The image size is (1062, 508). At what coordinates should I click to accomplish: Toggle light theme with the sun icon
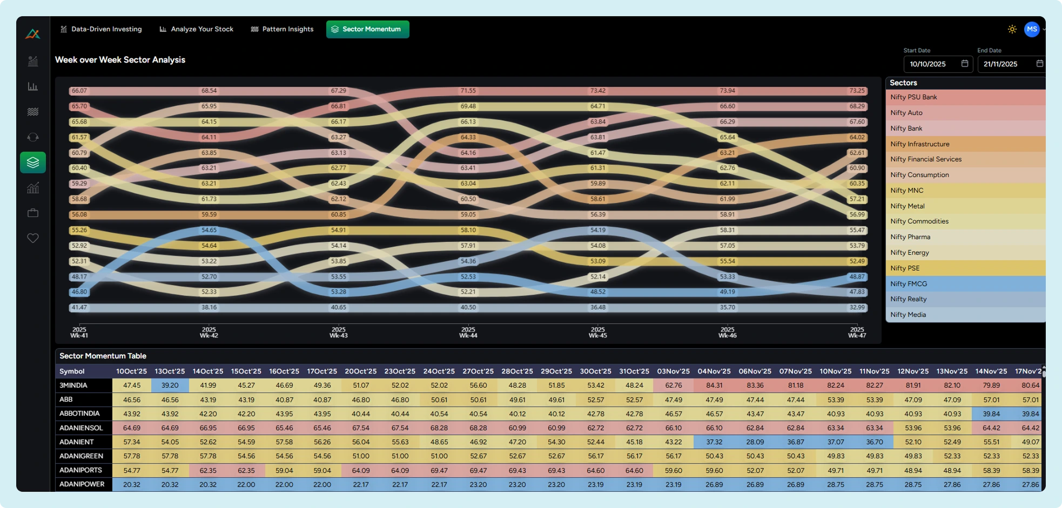coord(1012,29)
